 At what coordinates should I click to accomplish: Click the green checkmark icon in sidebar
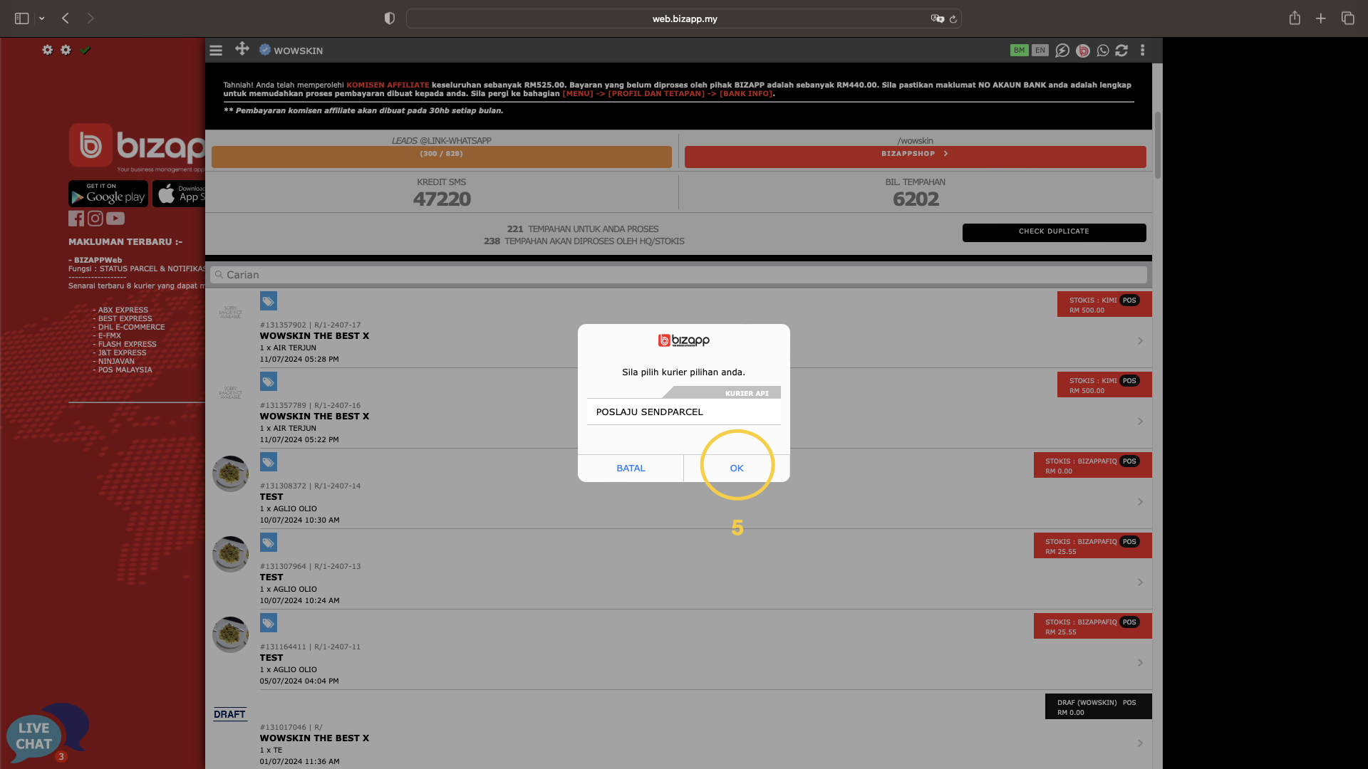point(85,50)
